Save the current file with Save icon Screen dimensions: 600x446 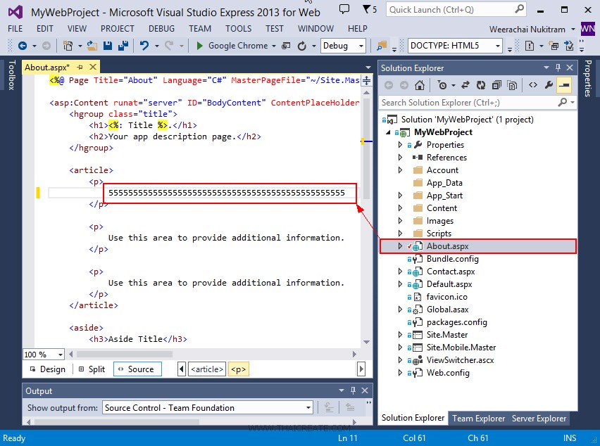(x=108, y=46)
